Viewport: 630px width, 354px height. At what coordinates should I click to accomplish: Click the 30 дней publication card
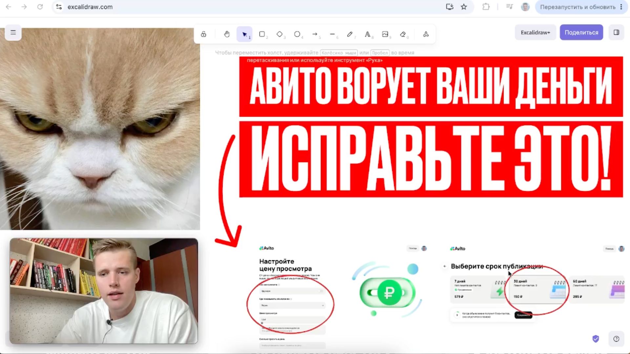point(538,289)
